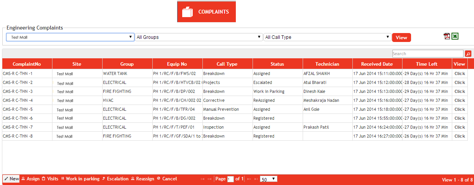Viewport: 474px width, 185px height.
Task: Export complaints list to Excel
Action: click(x=455, y=36)
